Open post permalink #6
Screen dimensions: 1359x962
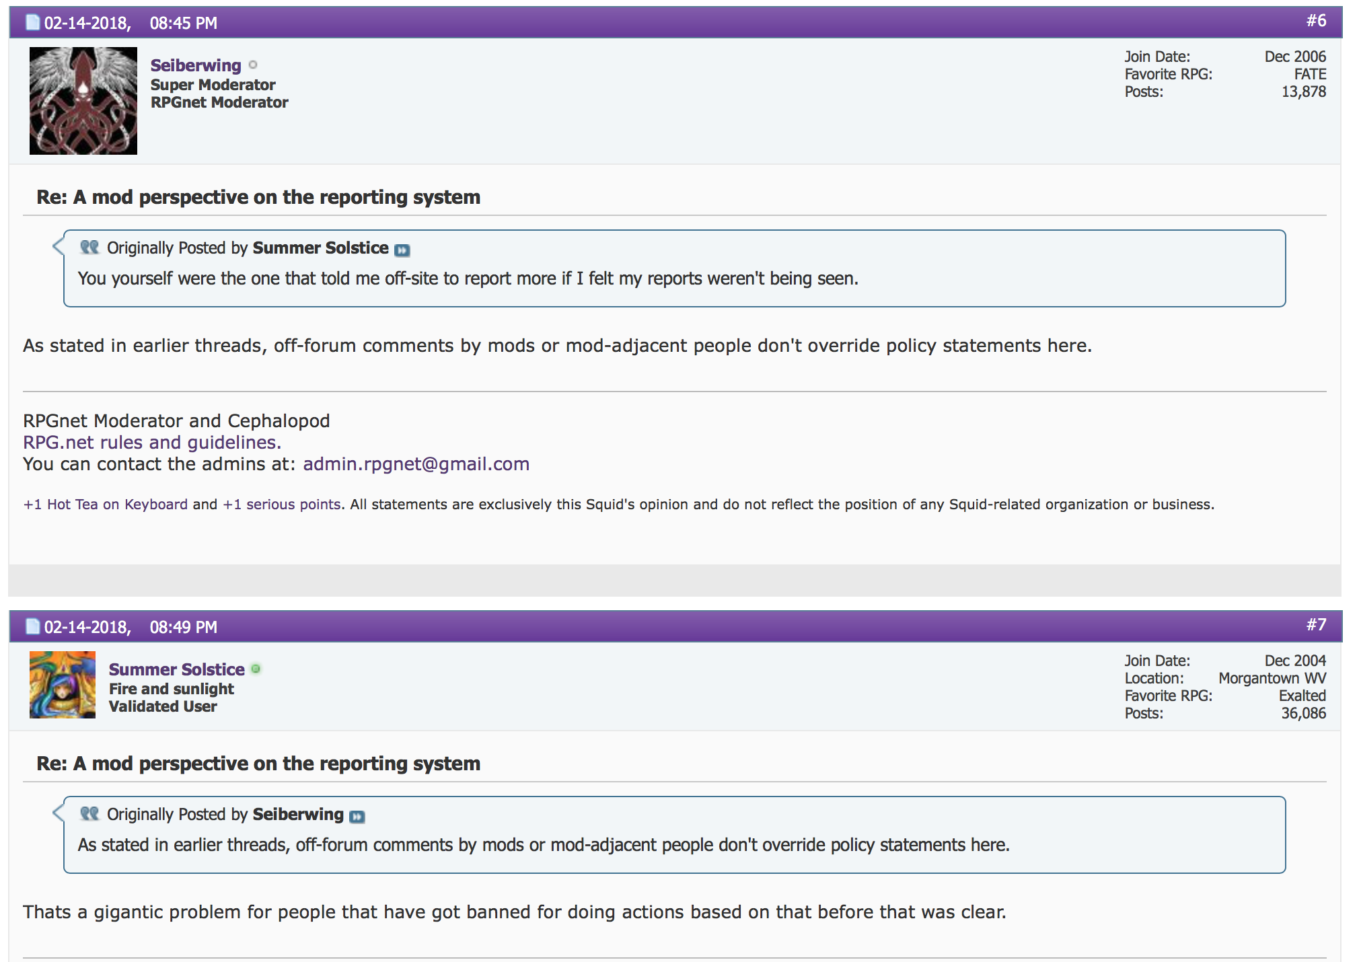(x=1317, y=21)
